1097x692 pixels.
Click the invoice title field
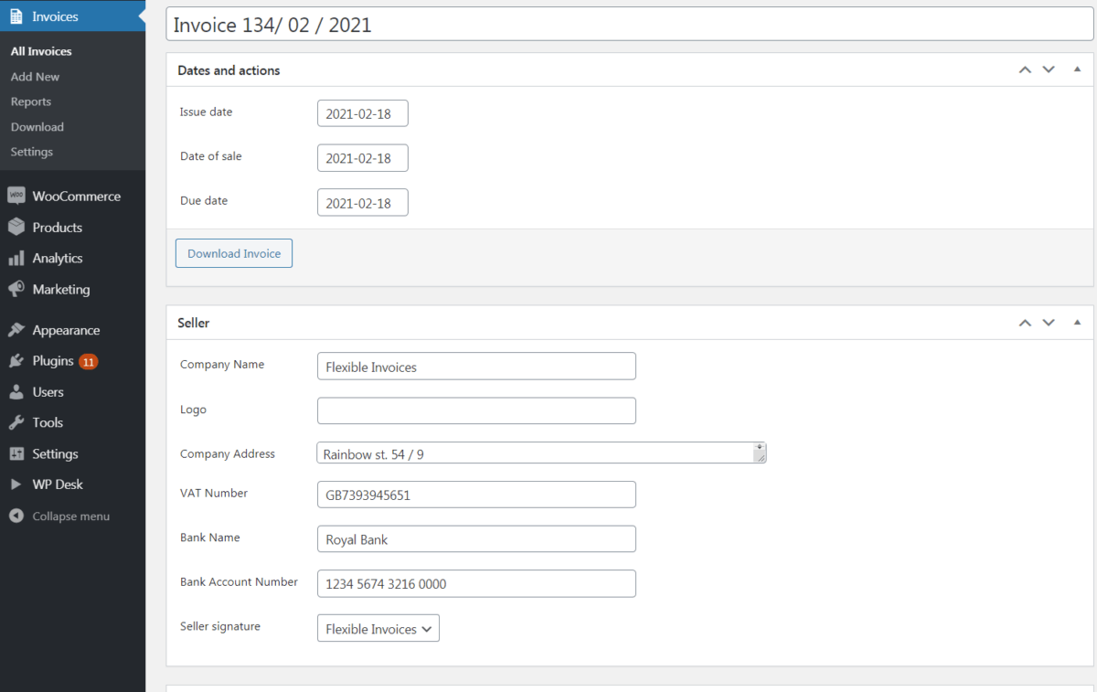[631, 25]
